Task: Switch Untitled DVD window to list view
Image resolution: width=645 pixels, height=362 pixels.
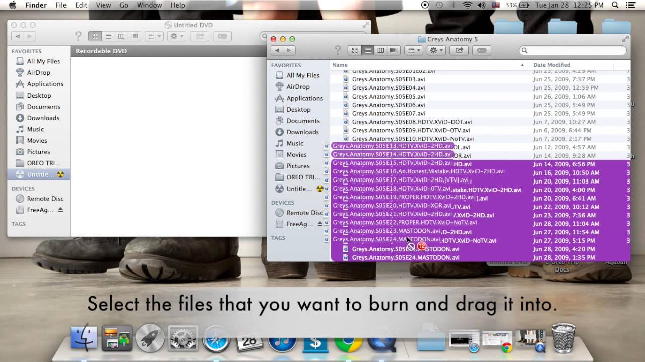Action: coord(108,36)
